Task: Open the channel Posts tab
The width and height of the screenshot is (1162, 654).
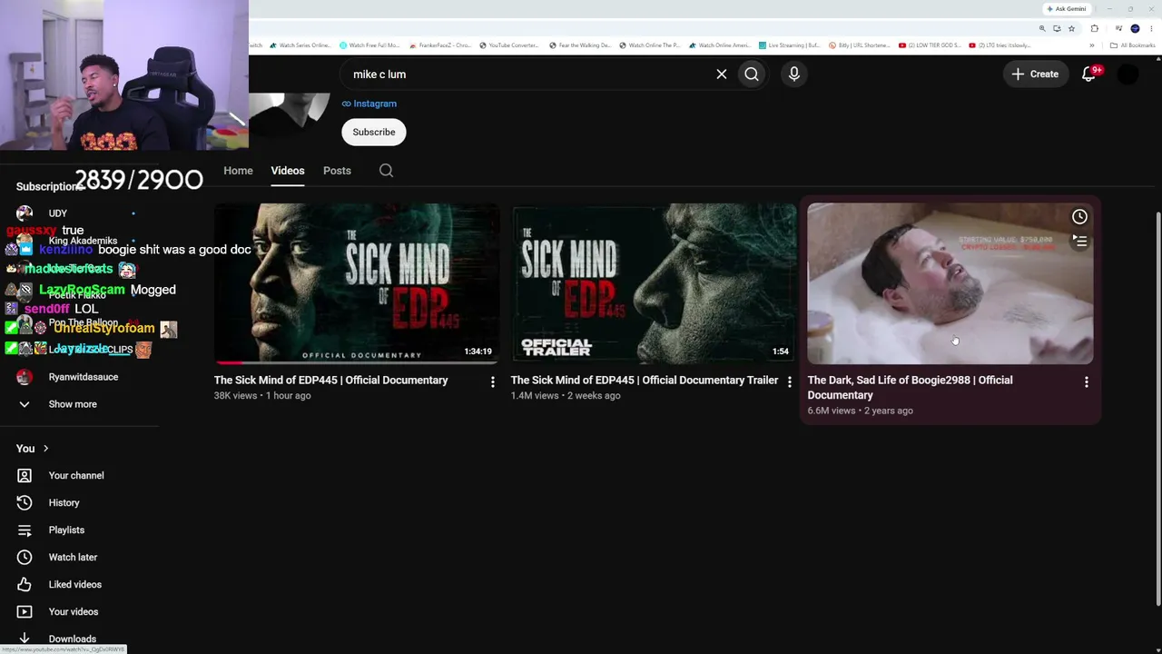Action: click(x=337, y=171)
